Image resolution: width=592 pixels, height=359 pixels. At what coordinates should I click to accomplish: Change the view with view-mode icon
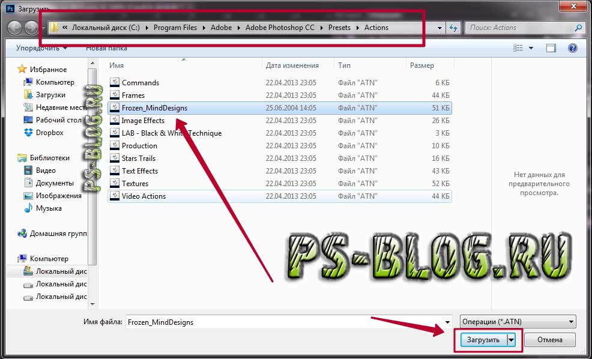pos(518,48)
